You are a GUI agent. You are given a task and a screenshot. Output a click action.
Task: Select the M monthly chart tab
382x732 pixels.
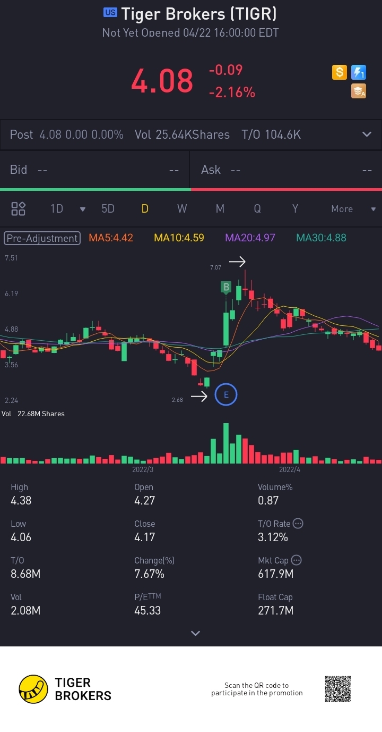[x=220, y=209]
